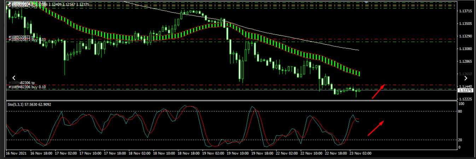Click the end of the white moving average line
The image size is (476, 159).
(359, 50)
